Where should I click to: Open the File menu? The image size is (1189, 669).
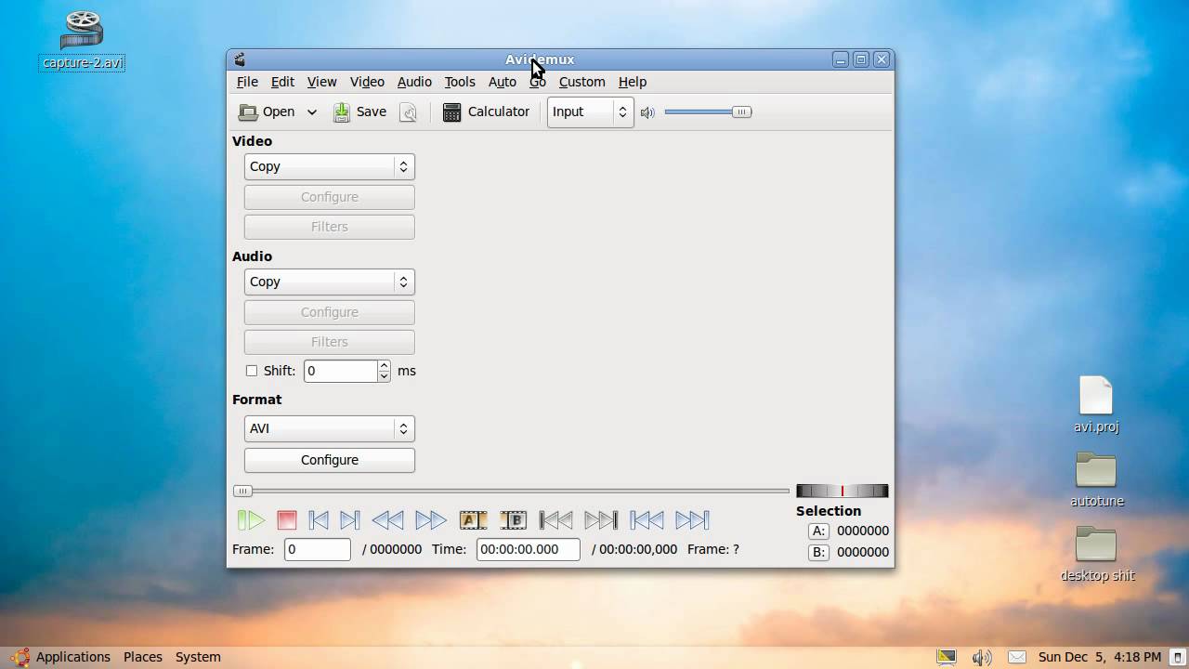coord(247,82)
